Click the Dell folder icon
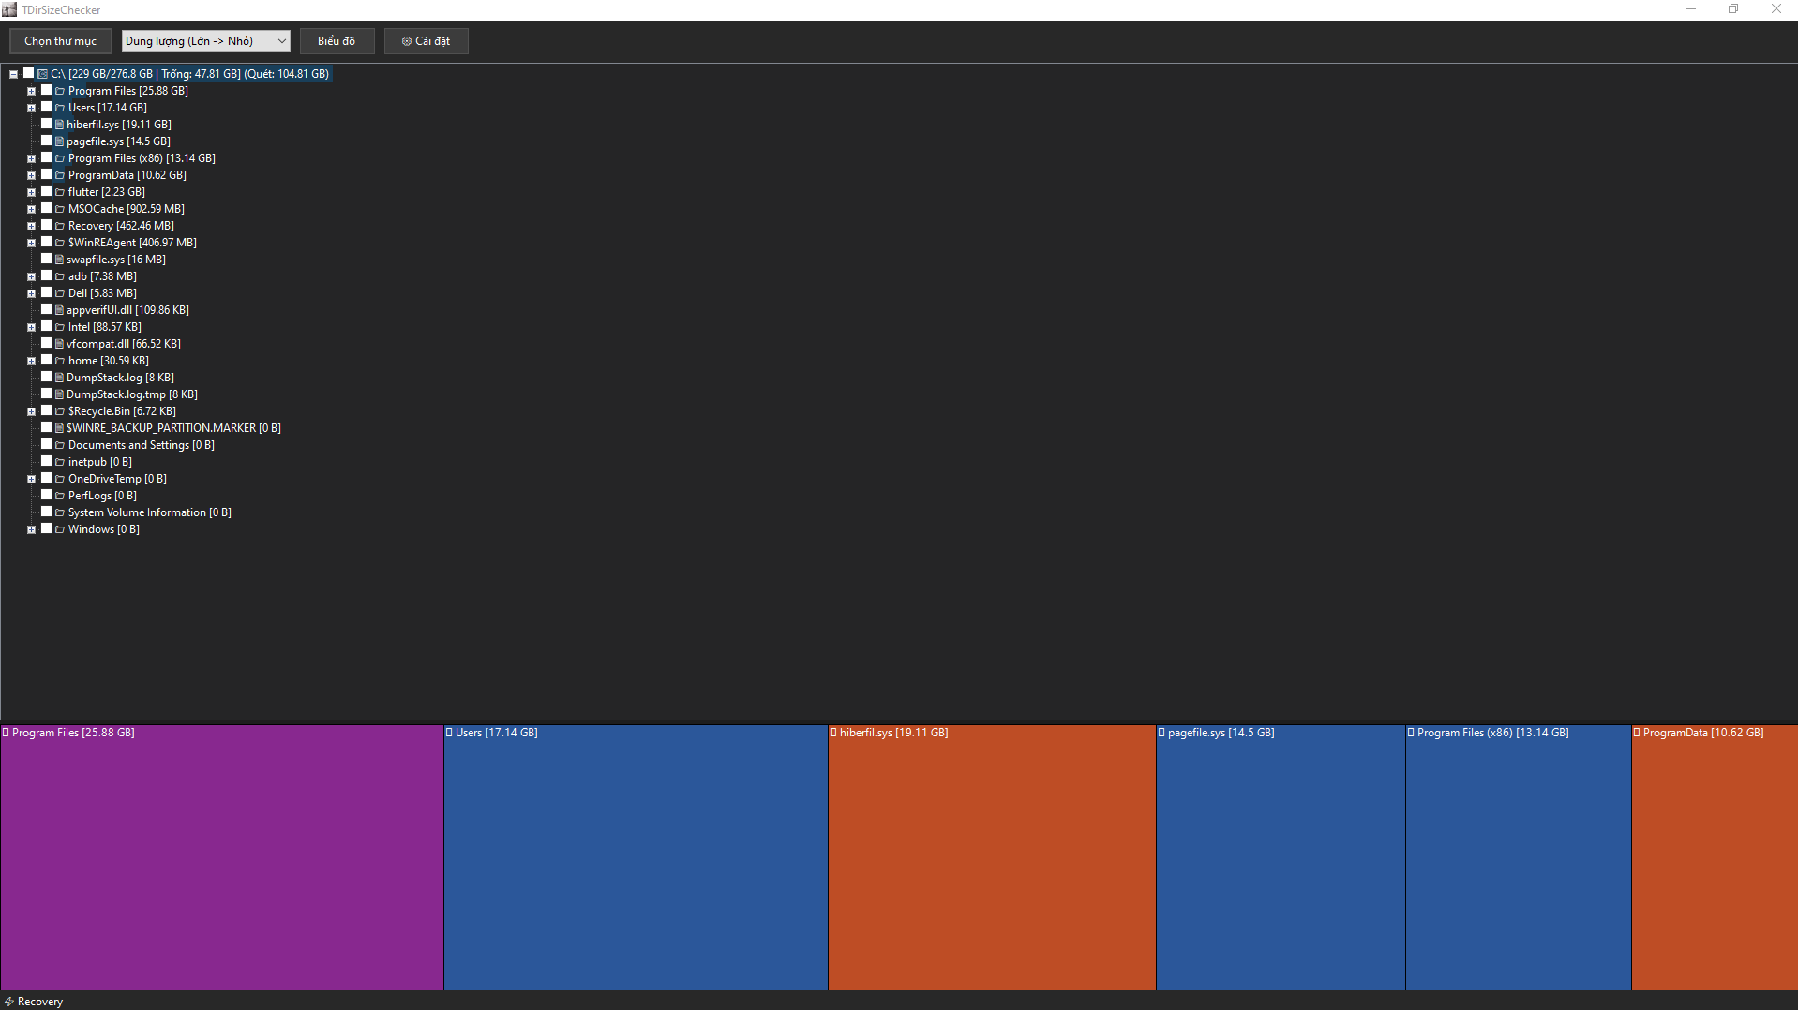Image resolution: width=1798 pixels, height=1010 pixels. (60, 293)
